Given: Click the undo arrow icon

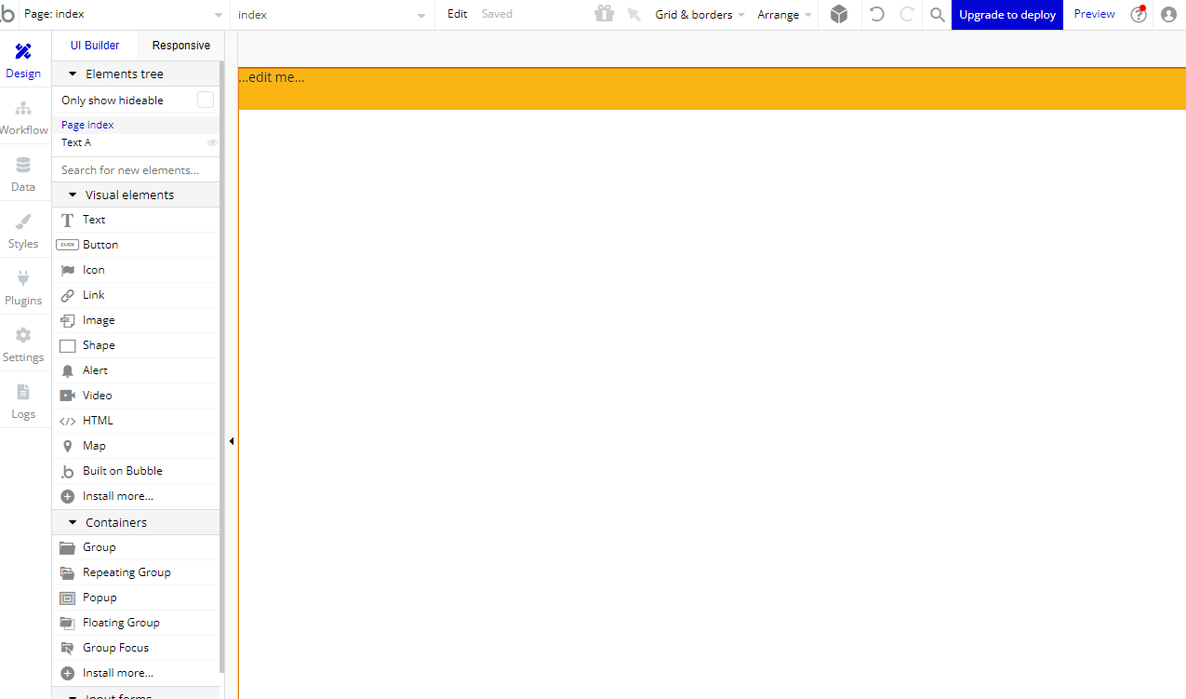Looking at the screenshot, I should [876, 15].
